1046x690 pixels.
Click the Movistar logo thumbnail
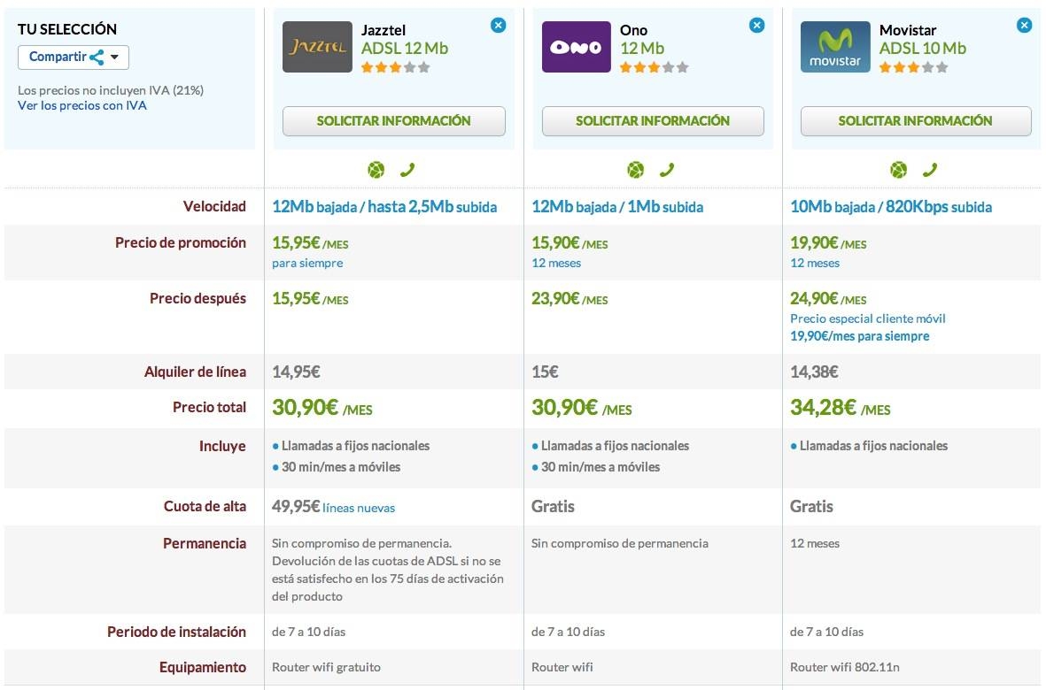835,47
